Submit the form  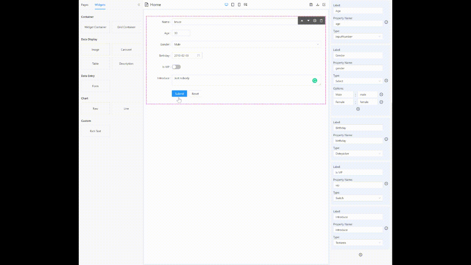tap(180, 94)
